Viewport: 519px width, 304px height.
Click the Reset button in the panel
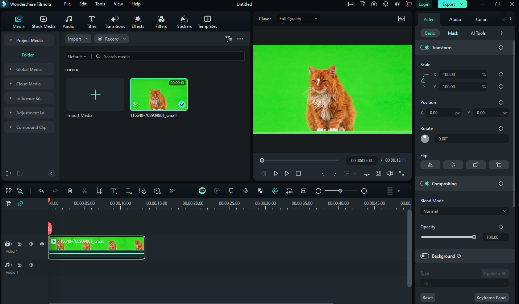428,297
